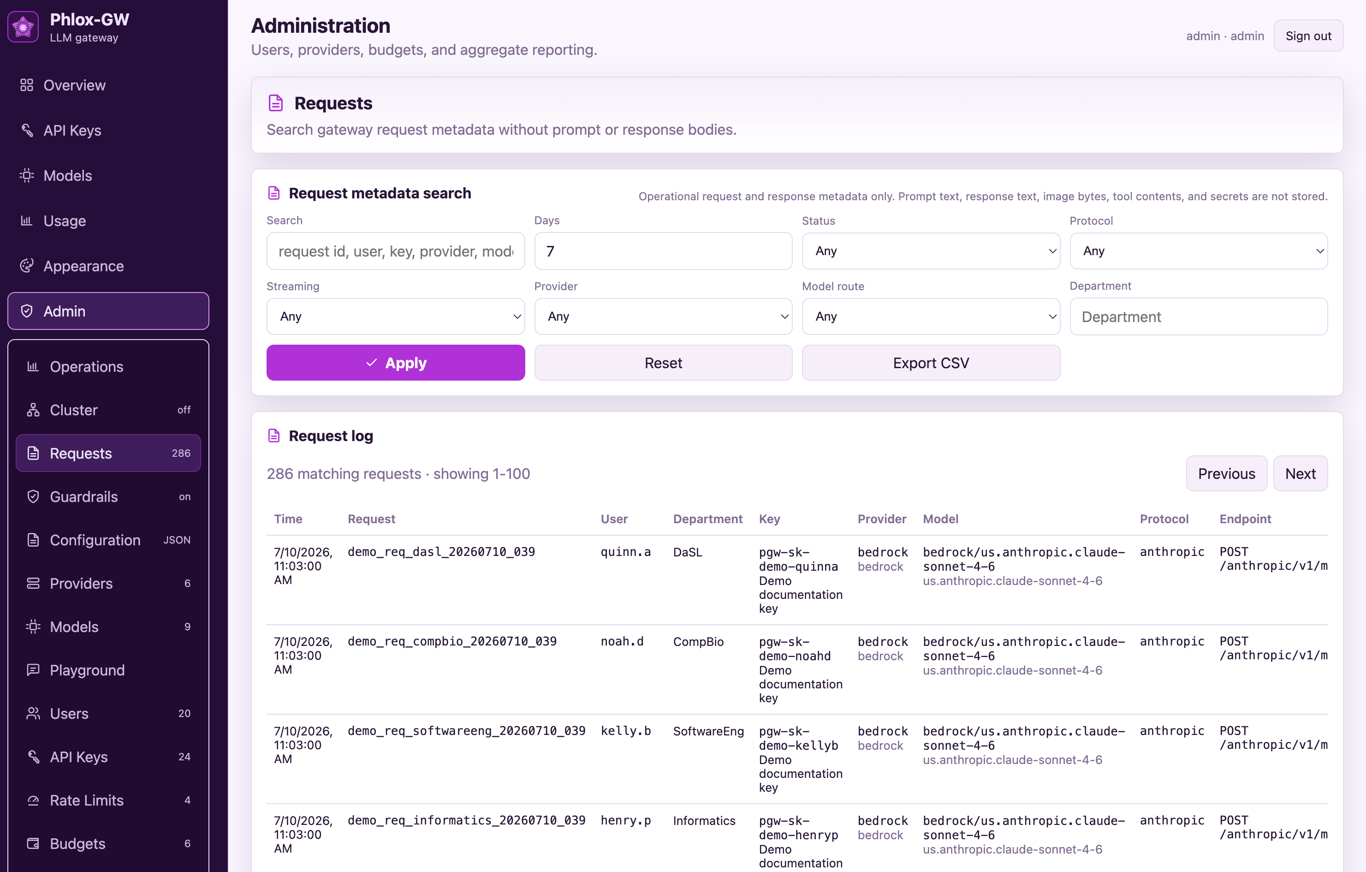Click the SoftwareEng department cell
1366x872 pixels.
click(708, 731)
